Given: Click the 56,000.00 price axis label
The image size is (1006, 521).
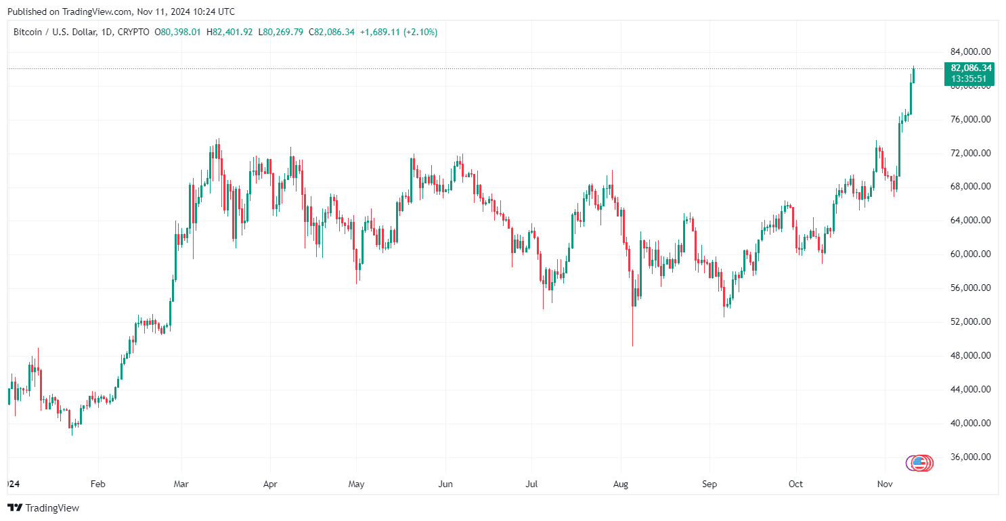Looking at the screenshot, I should coord(971,288).
